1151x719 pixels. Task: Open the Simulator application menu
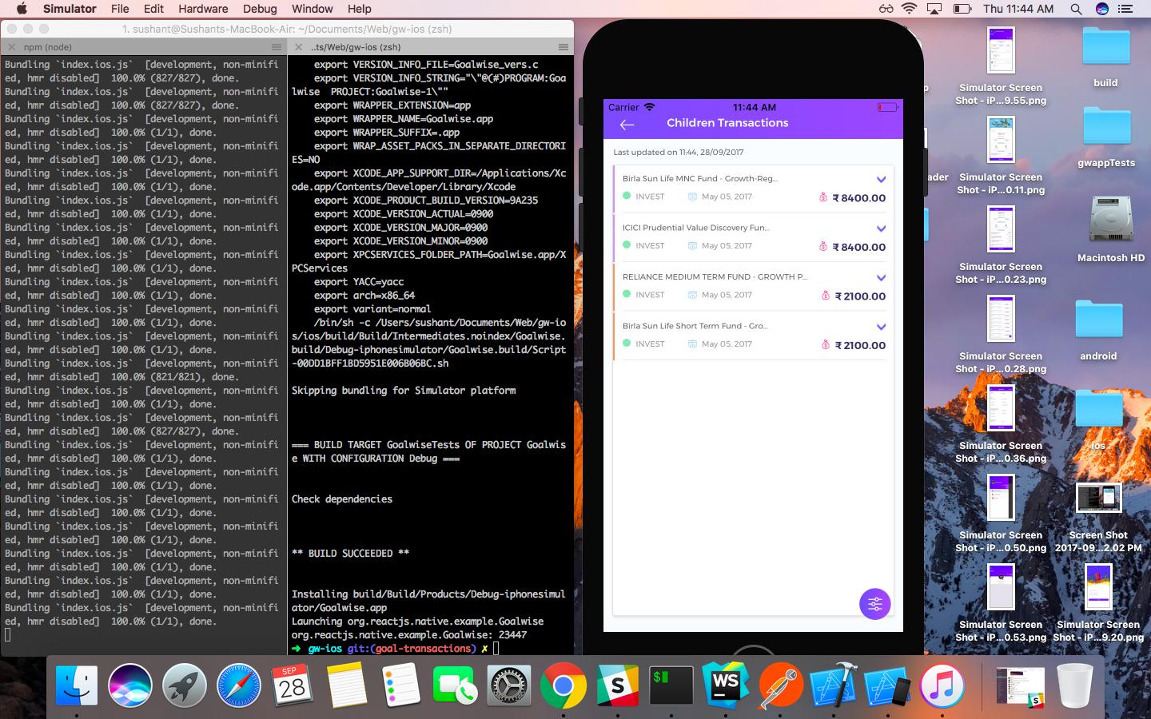[70, 9]
